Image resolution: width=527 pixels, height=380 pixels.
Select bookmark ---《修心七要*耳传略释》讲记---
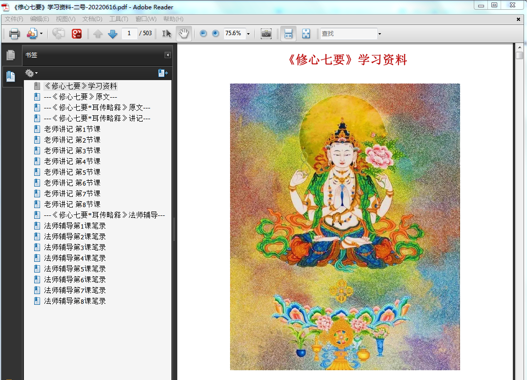97,118
